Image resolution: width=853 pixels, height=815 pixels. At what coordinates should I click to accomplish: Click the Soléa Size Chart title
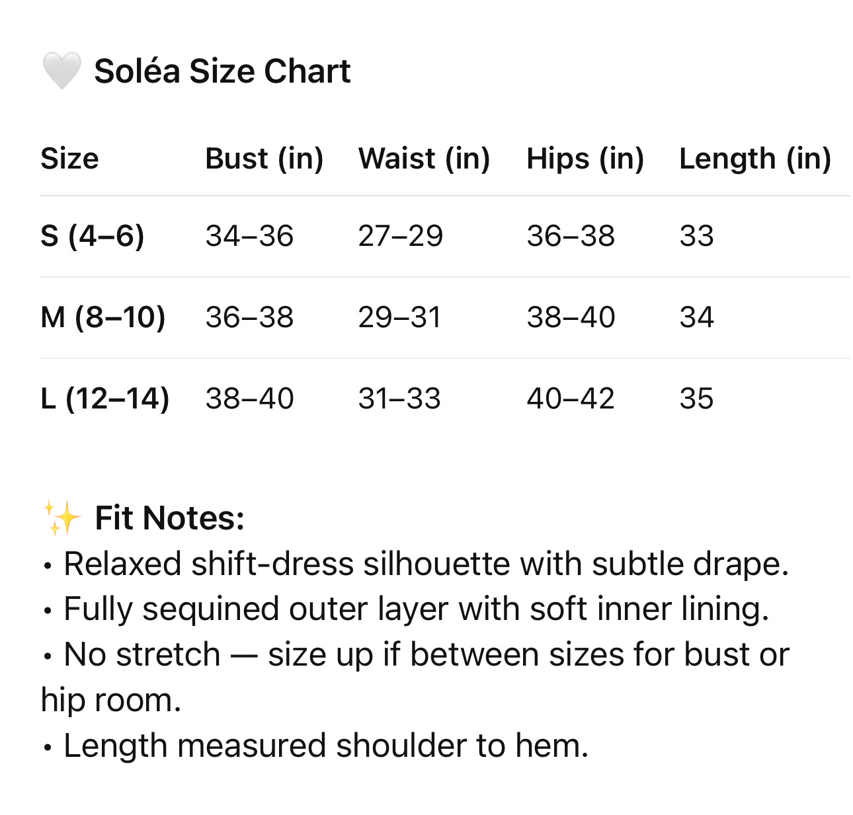222,71
